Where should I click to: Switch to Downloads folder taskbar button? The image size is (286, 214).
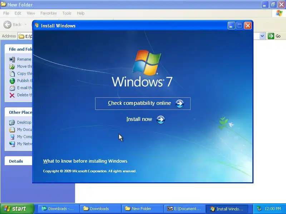(x=100, y=209)
